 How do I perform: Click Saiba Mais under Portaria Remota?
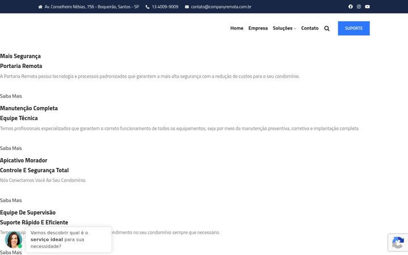(x=11, y=96)
